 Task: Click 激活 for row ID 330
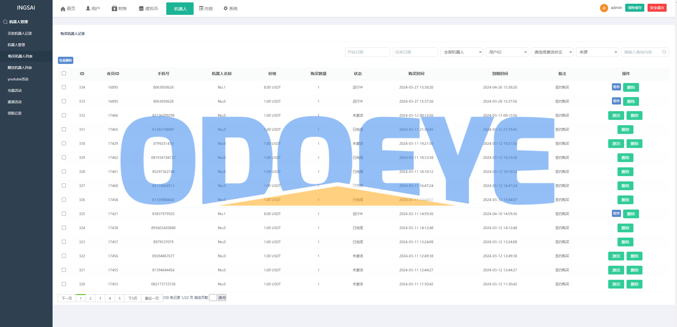[x=616, y=143]
